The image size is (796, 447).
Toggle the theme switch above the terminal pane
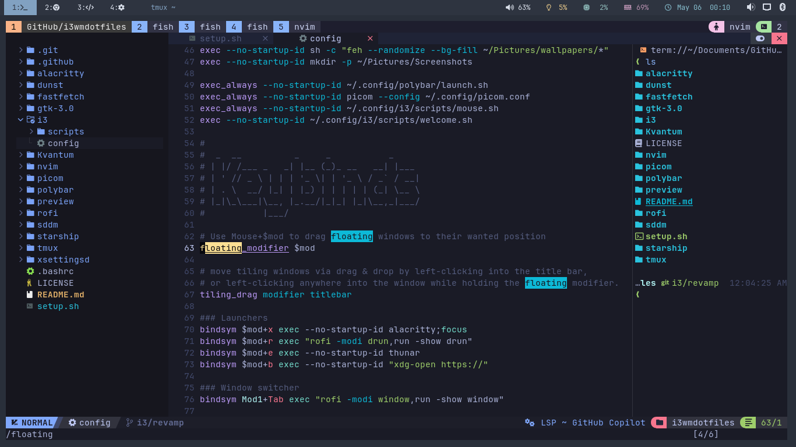pos(760,38)
